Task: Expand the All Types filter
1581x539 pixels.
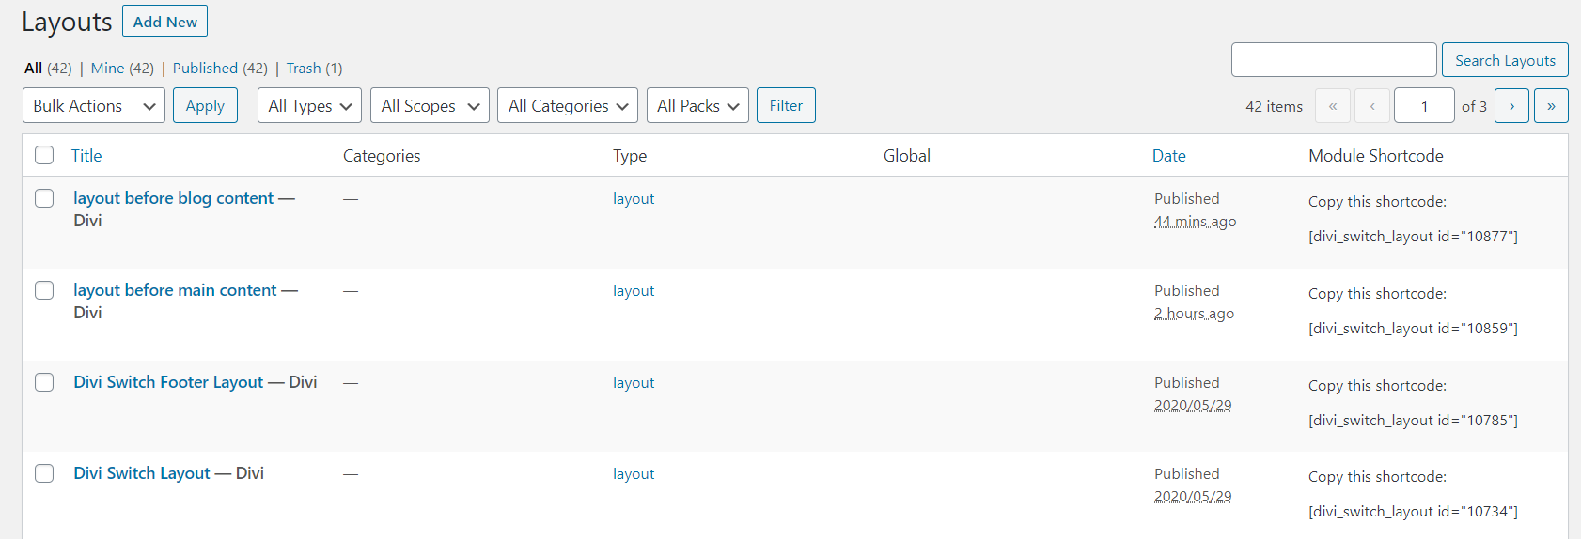Action: (309, 106)
